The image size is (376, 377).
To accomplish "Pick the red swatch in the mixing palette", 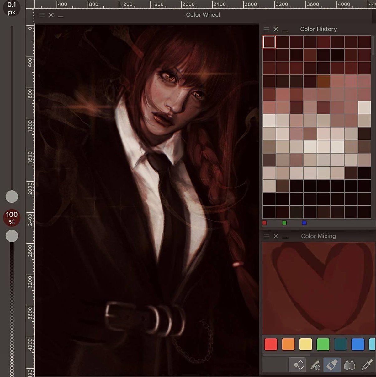I will pyautogui.click(x=271, y=344).
